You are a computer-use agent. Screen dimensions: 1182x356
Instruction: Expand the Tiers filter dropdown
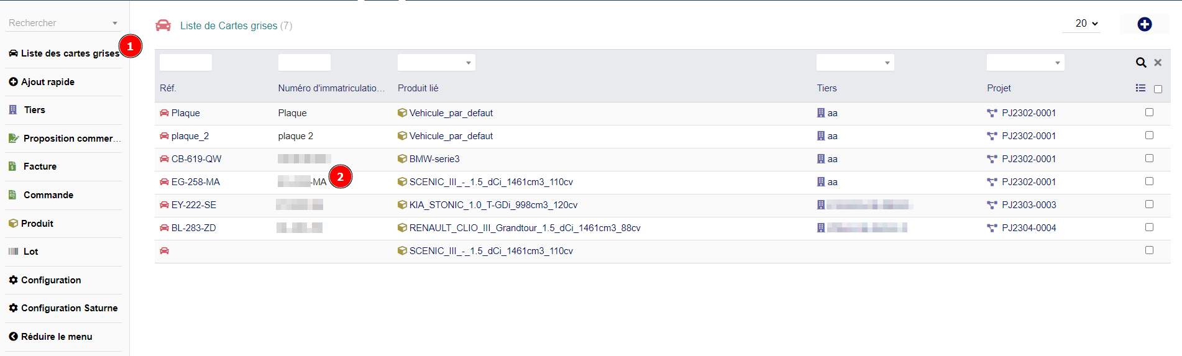[855, 63]
